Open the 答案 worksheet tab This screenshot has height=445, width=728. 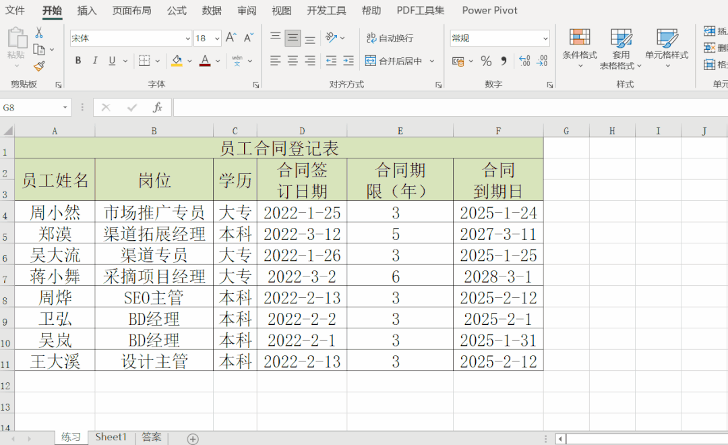(x=151, y=437)
